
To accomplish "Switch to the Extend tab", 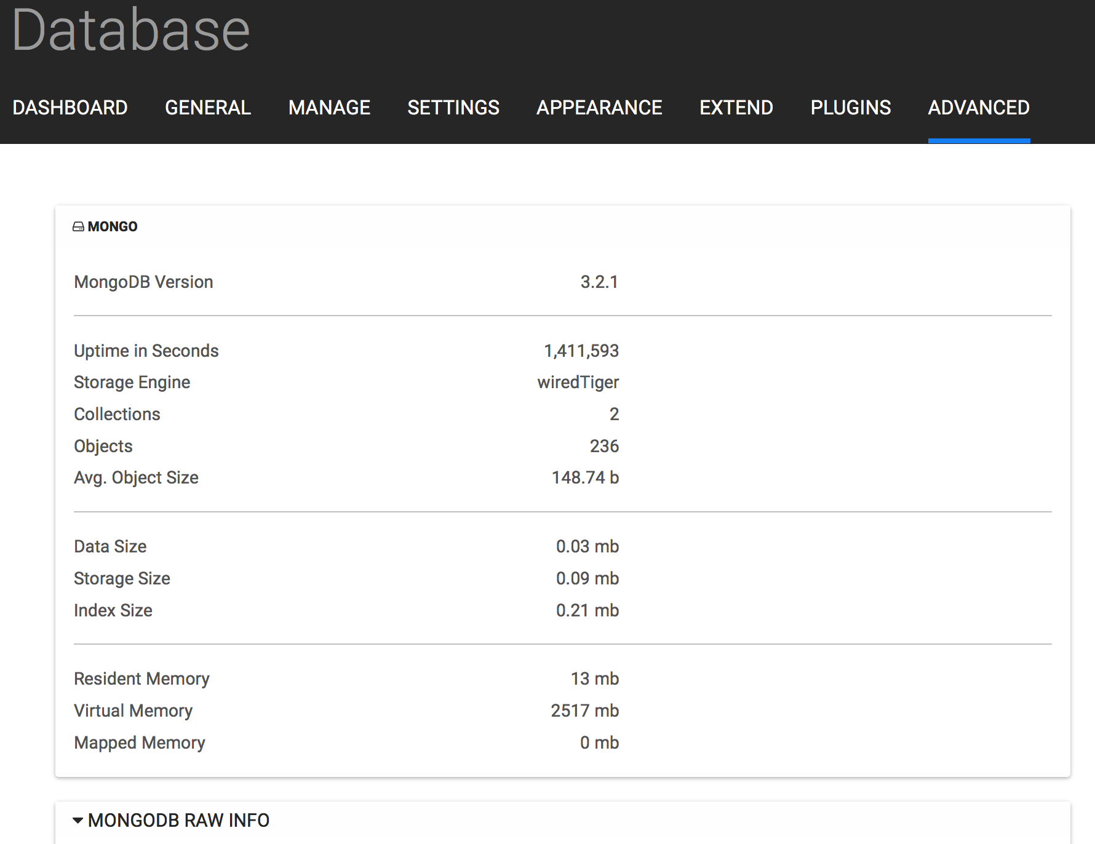I will click(736, 108).
